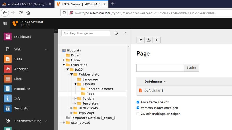Click the Suche button
232x130 pixels.
point(191,68)
